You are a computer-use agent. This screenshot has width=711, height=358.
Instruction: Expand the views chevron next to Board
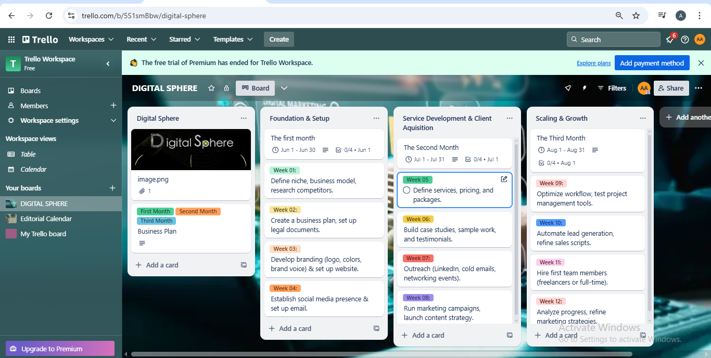[284, 88]
